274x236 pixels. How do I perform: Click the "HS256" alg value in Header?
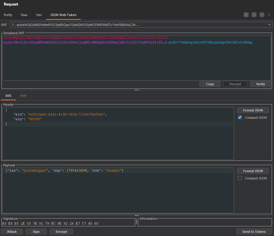pyautogui.click(x=35, y=119)
